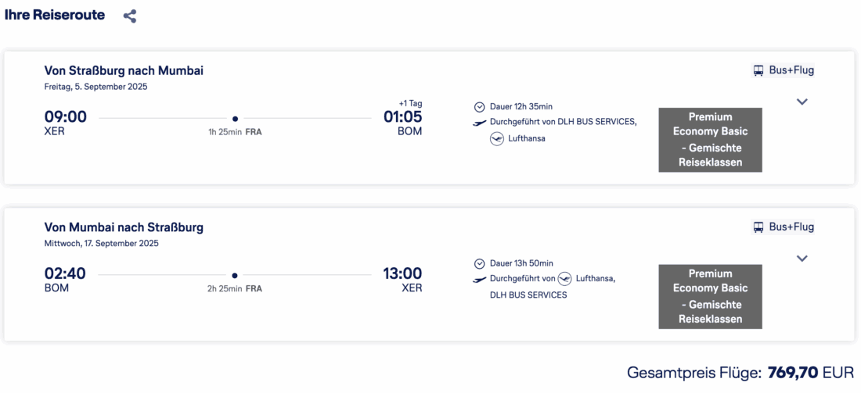Click the clock icon beside Dauer 13h 50min
This screenshot has width=861, height=393.
pyautogui.click(x=480, y=264)
